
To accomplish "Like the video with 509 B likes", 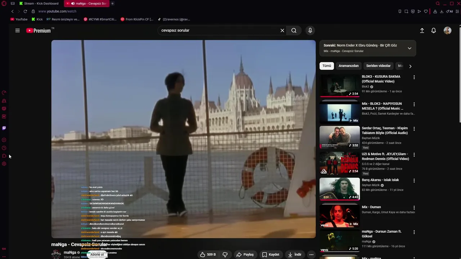I will tap(208, 254).
